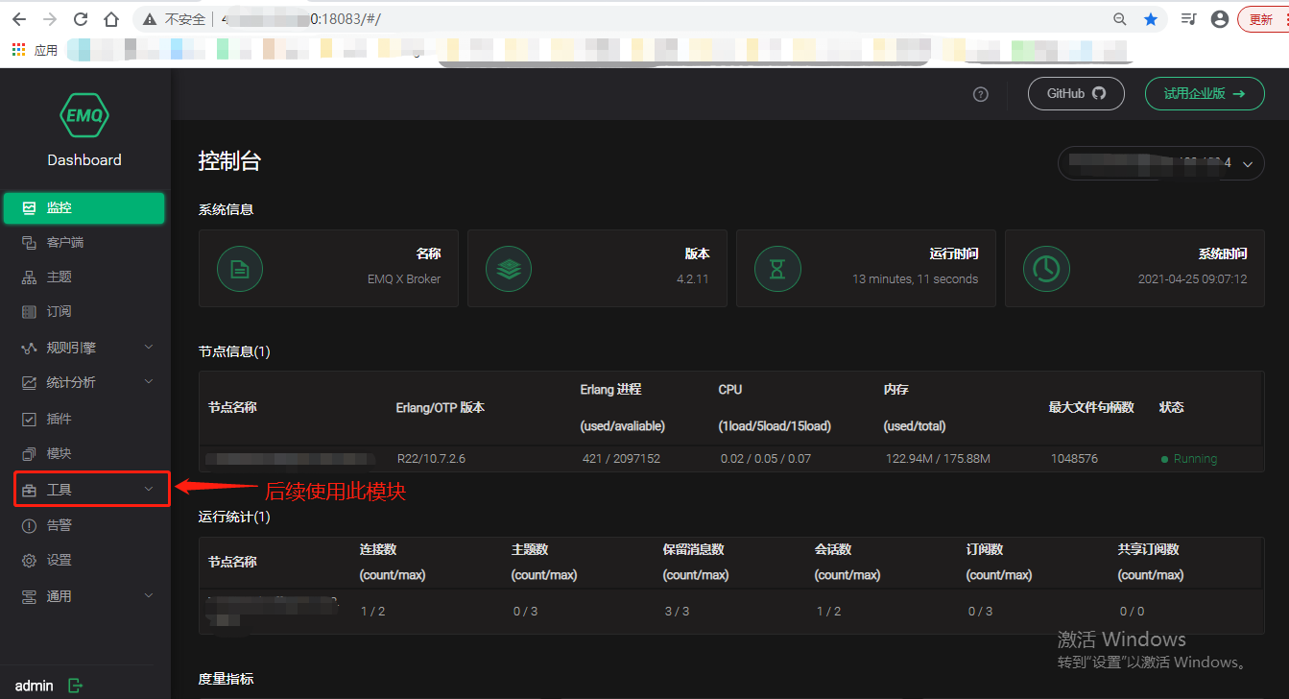Screen dimensions: 1289x699
Task: Click the monitor icon beside 监控
Action: tap(29, 207)
